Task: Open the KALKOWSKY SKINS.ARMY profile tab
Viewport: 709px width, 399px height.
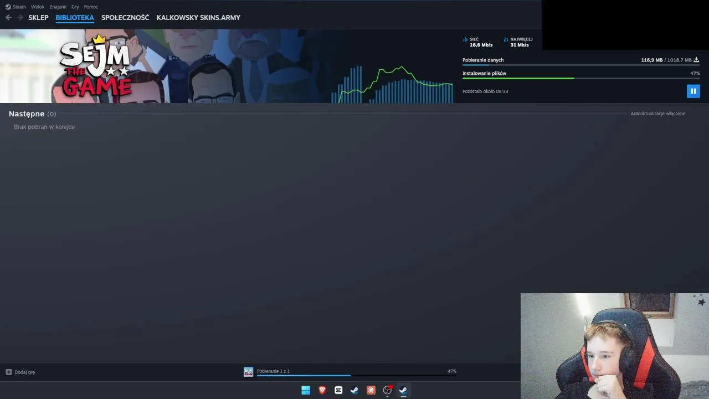Action: click(x=198, y=18)
